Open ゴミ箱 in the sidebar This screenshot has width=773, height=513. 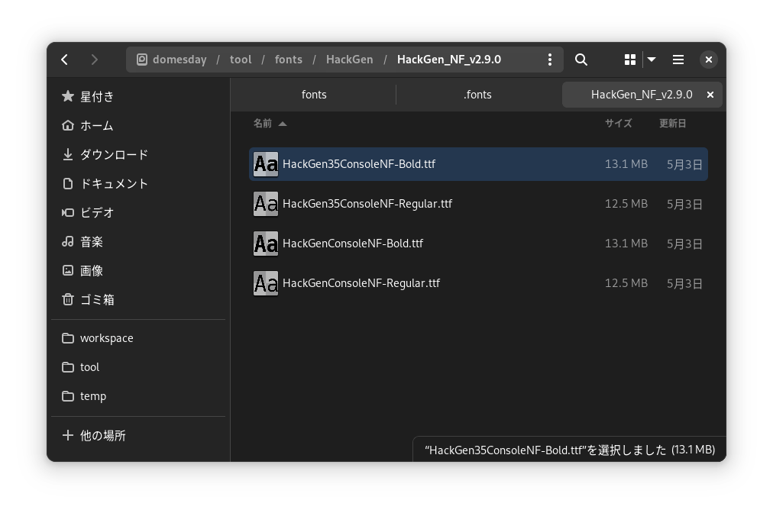pos(138,299)
